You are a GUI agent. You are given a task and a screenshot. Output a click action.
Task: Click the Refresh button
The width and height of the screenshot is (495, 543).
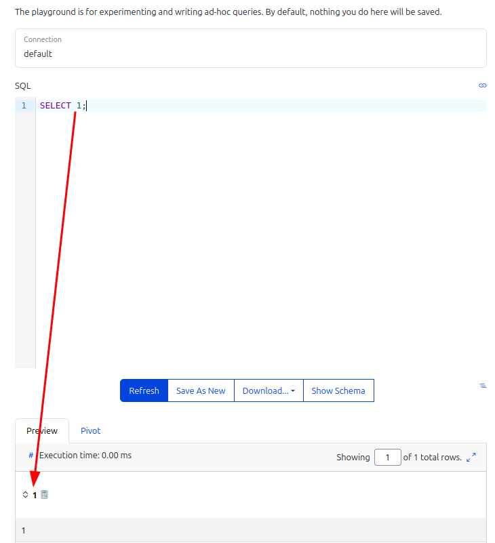coord(144,390)
